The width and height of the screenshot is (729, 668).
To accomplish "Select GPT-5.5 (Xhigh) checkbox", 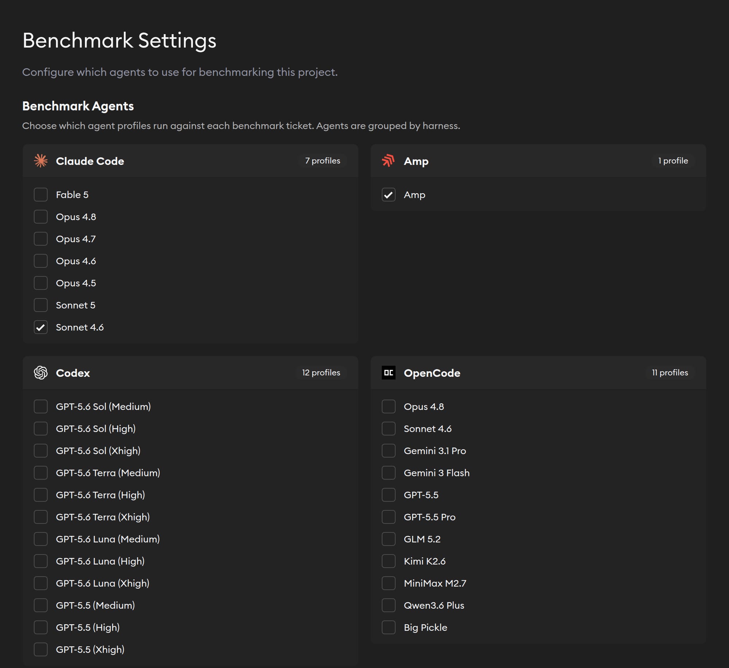I will coord(41,649).
